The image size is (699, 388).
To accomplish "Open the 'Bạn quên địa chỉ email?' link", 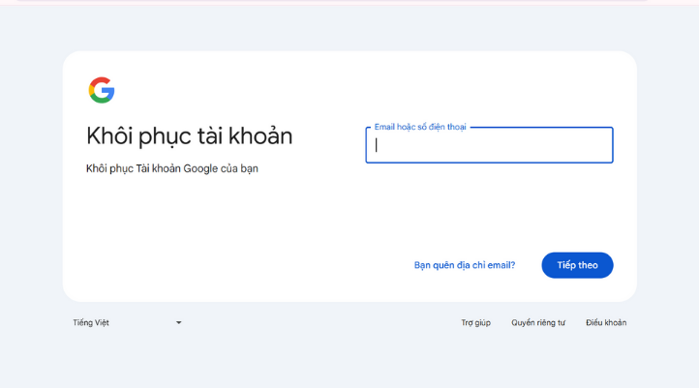I will click(465, 265).
